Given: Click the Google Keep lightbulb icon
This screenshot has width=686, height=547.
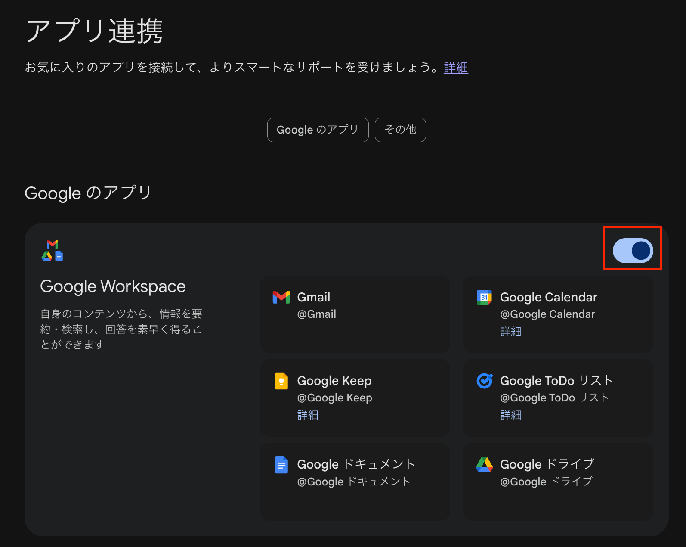Looking at the screenshot, I should (281, 381).
